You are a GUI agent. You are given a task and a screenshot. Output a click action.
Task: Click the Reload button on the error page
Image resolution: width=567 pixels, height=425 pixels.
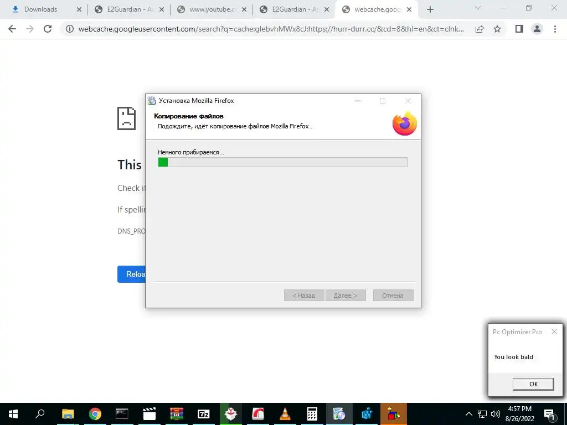click(x=132, y=274)
